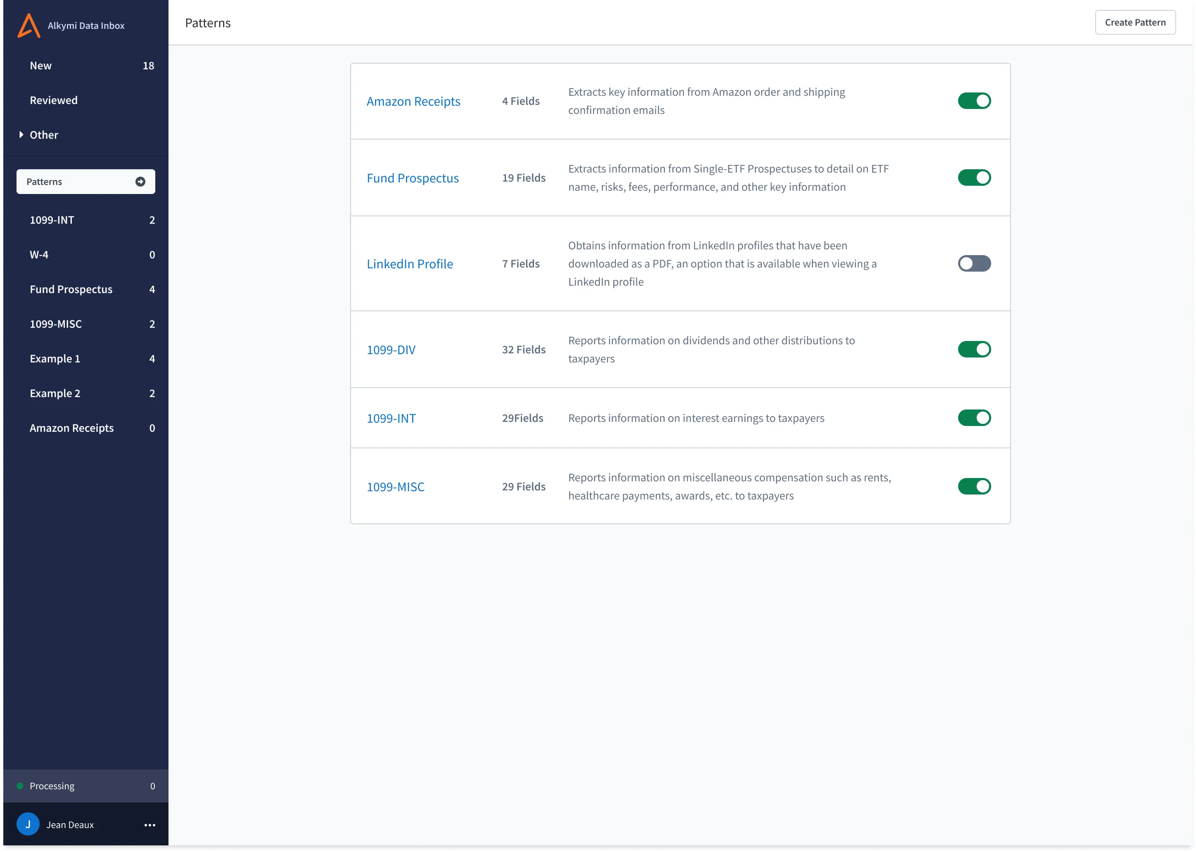Toggle the 1099-MISC pattern switch
This screenshot has width=1196, height=852.
974,486
